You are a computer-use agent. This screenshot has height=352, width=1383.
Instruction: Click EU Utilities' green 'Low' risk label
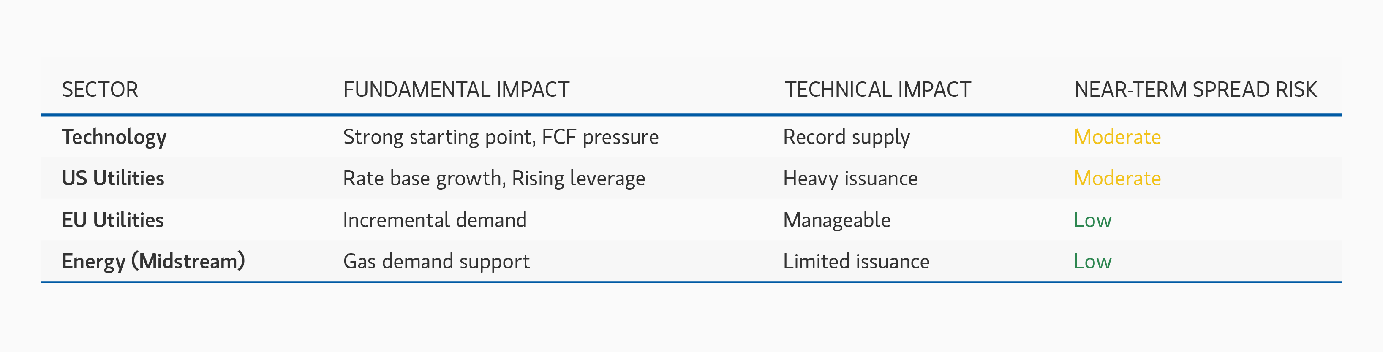(1092, 220)
